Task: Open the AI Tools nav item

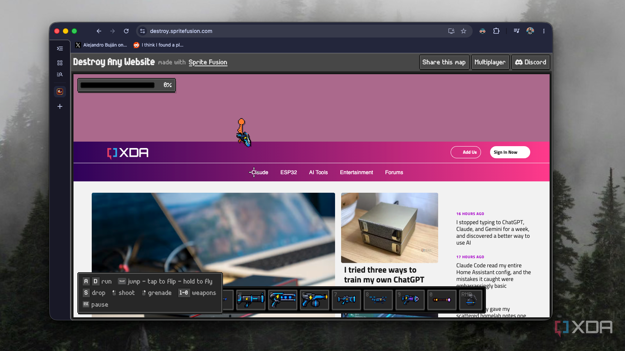Action: pos(318,172)
